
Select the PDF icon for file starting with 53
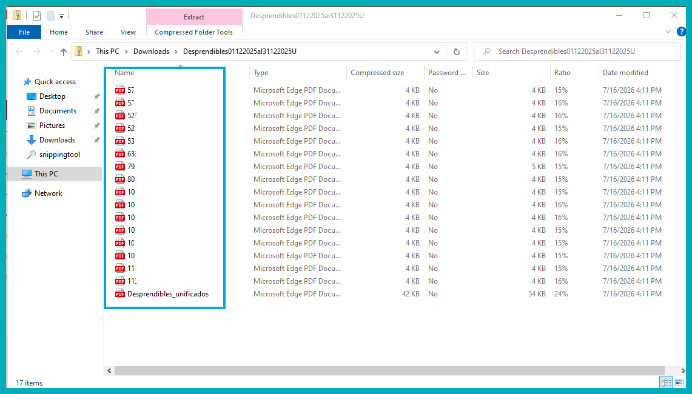(120, 141)
